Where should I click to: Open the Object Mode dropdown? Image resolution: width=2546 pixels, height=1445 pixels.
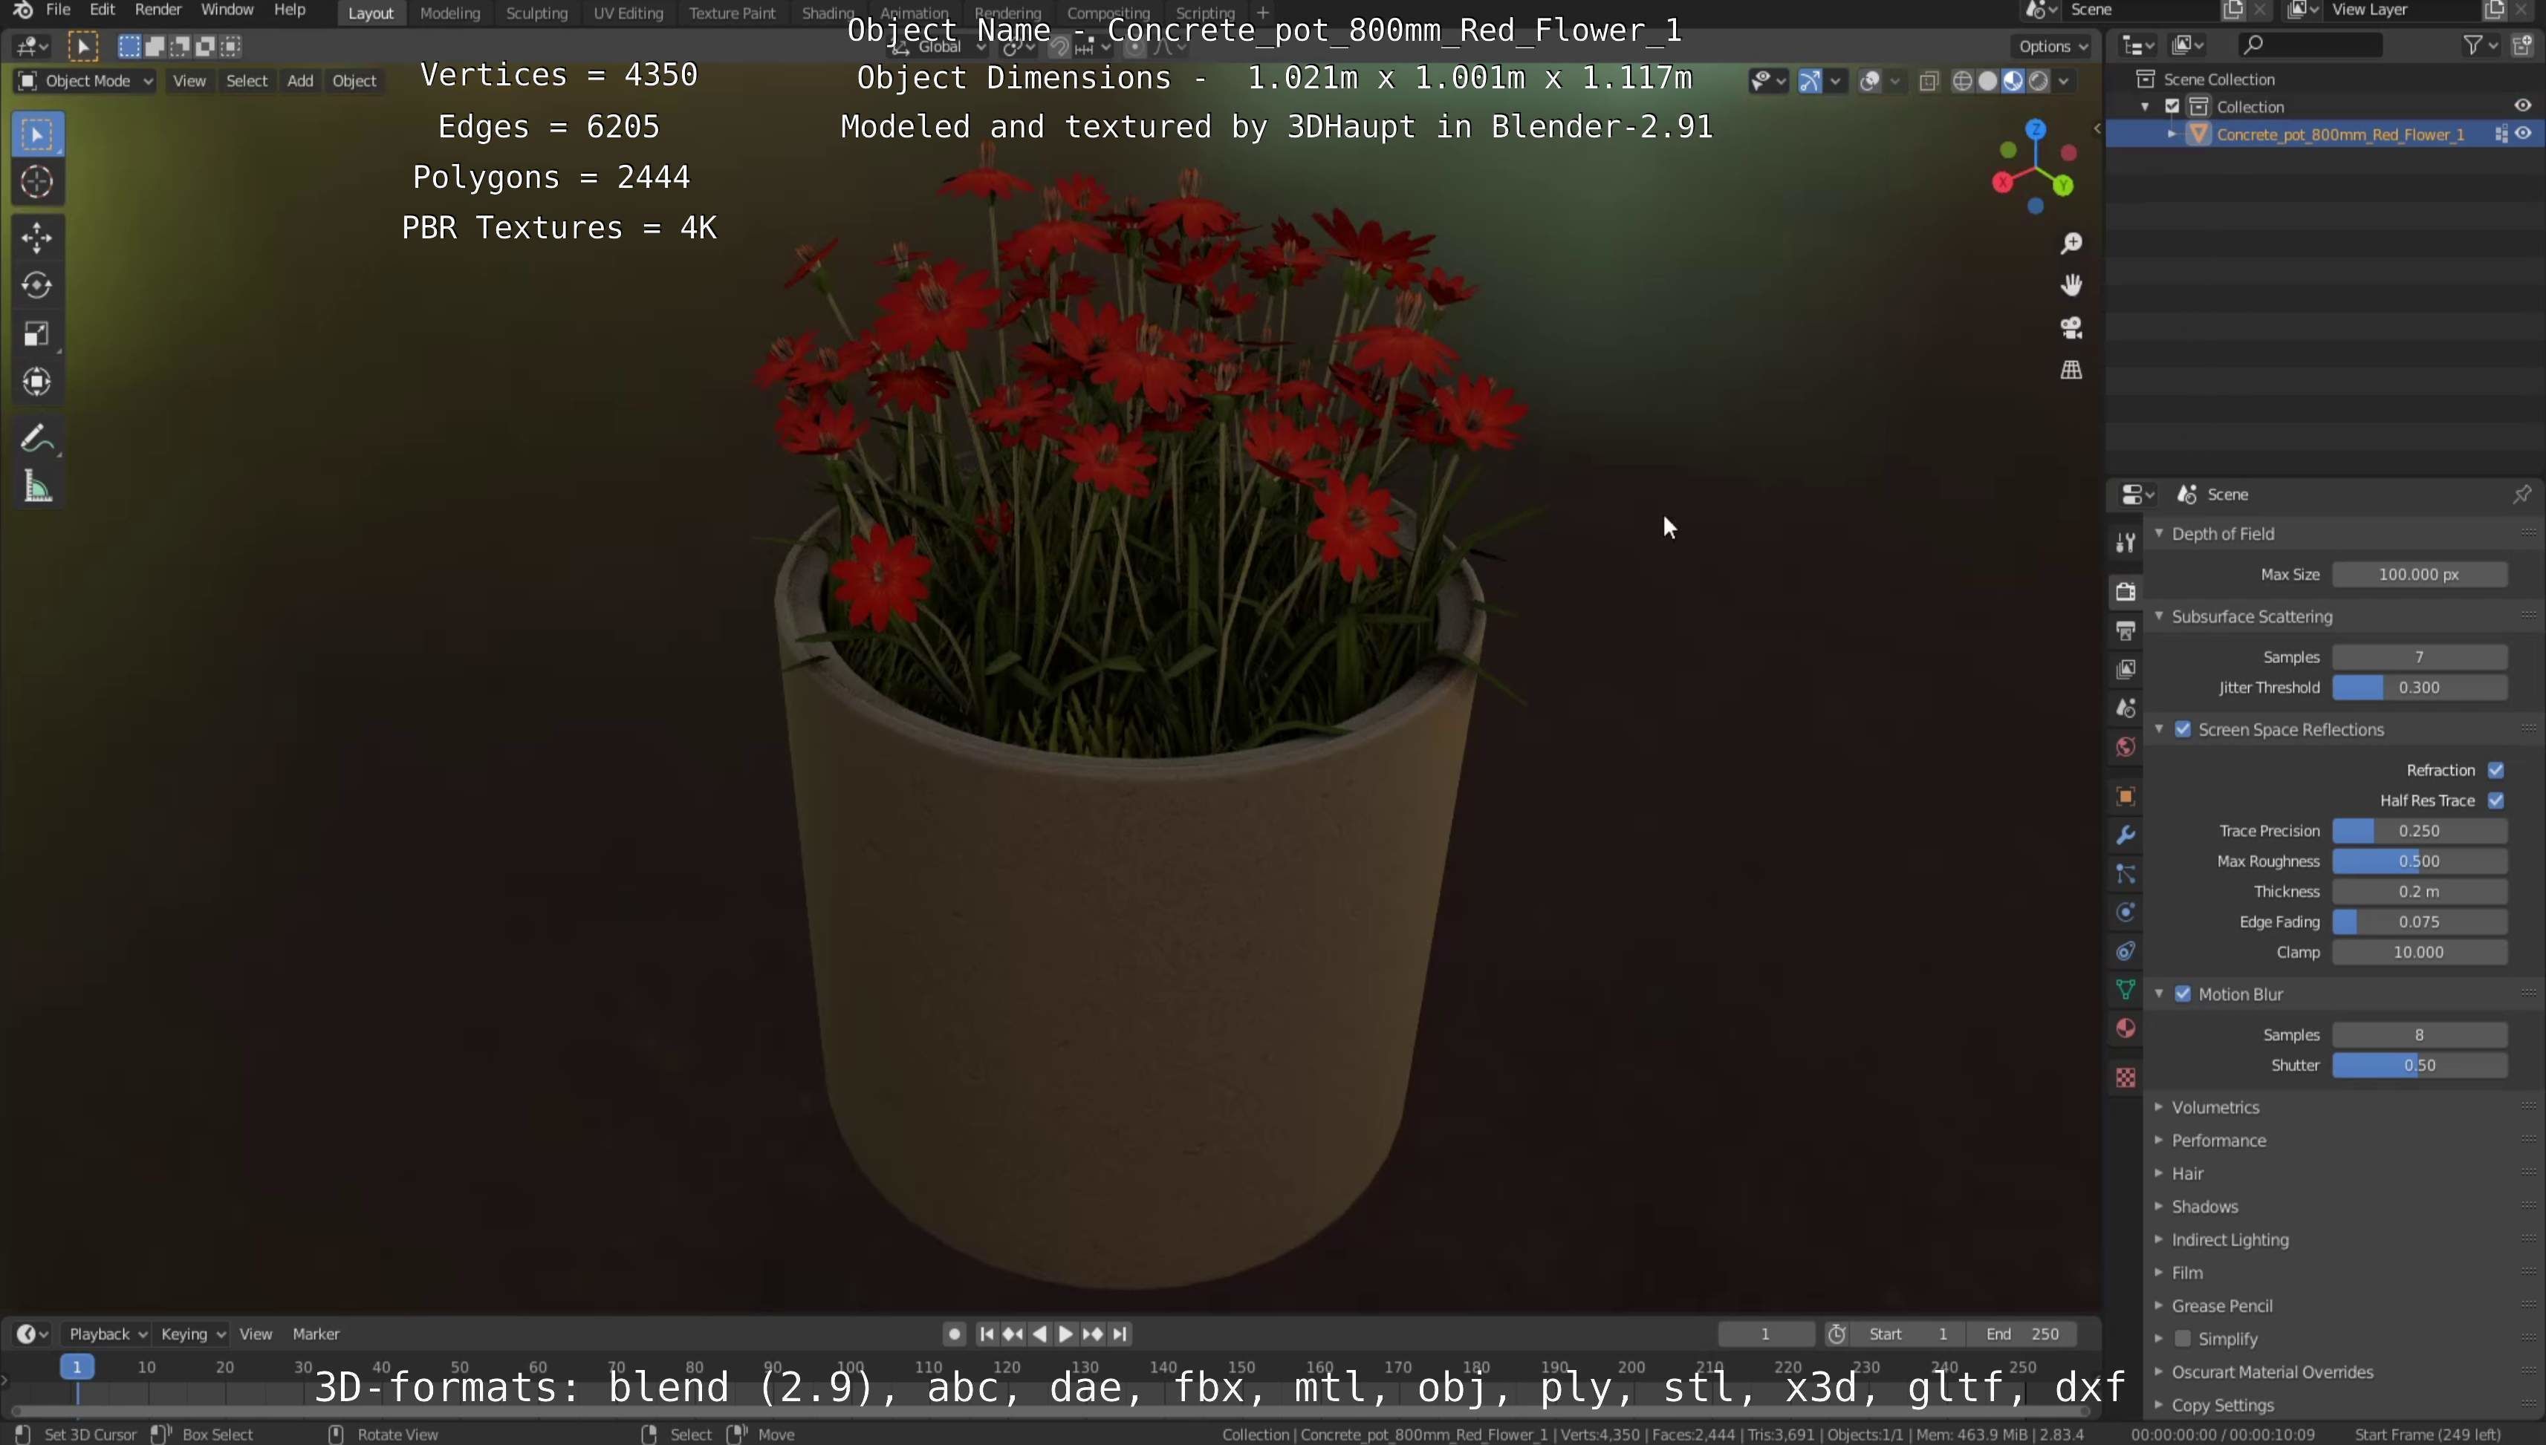(x=85, y=82)
